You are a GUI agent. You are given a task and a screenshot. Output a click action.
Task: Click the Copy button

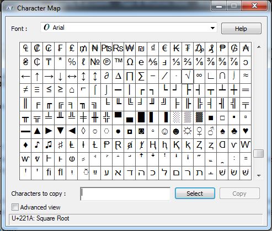[x=239, y=194]
